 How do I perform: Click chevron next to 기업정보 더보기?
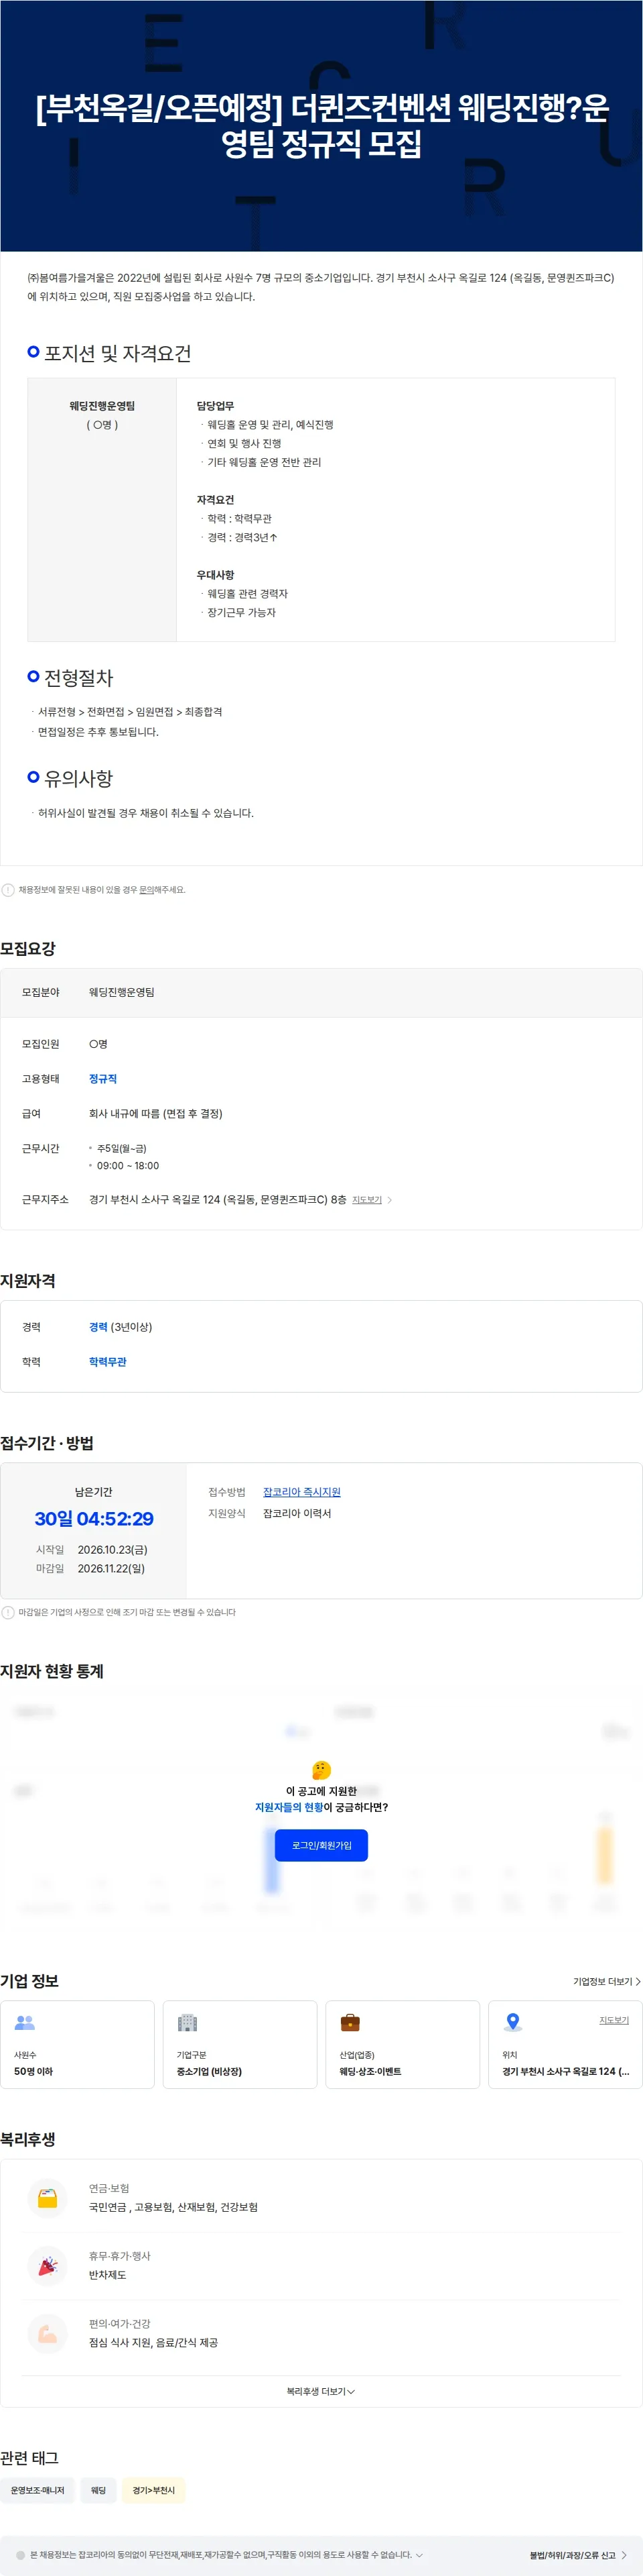[638, 1981]
